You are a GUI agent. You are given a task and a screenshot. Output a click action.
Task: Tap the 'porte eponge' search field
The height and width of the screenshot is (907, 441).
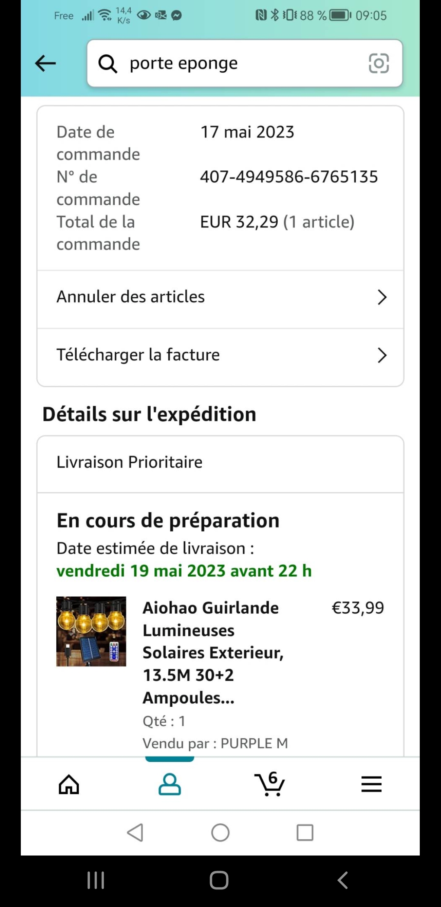[241, 63]
